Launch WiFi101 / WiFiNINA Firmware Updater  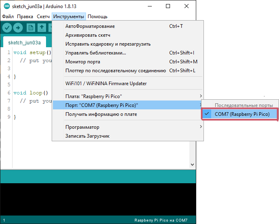(x=128, y=84)
